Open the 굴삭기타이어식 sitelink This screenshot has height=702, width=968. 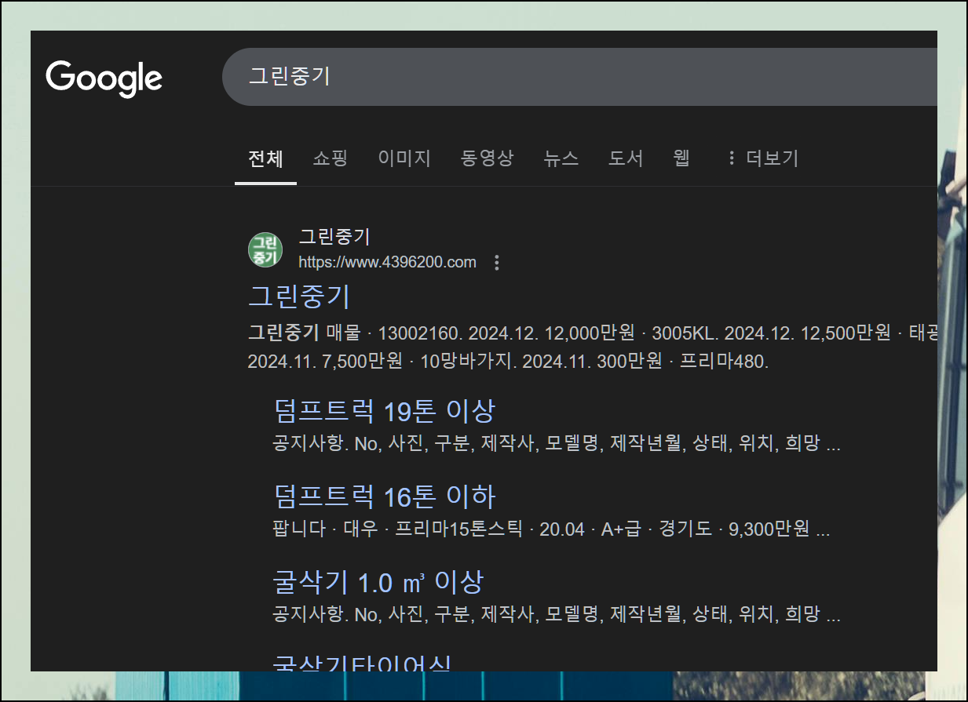[x=362, y=664]
